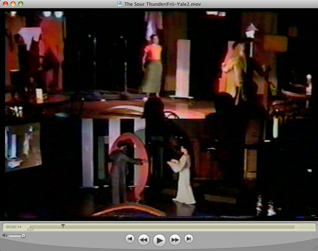Click the movie file icon in title bar

click(120, 4)
